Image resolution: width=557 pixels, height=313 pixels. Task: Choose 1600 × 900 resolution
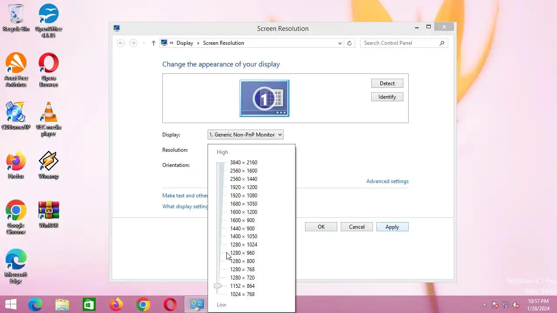(x=242, y=220)
